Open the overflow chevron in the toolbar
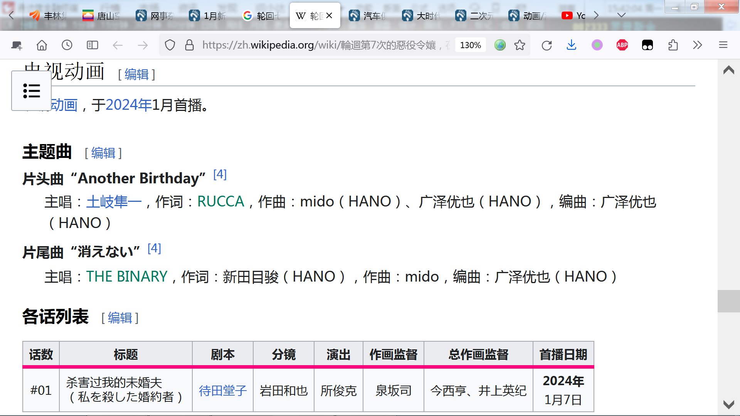740x416 pixels. (697, 45)
